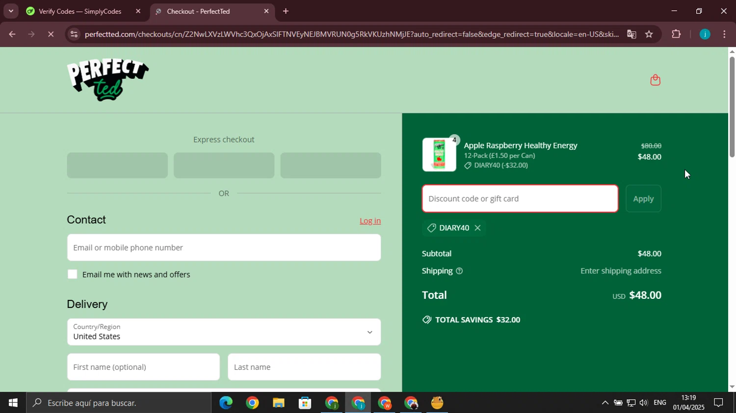
Task: Focus the Email or mobile phone number field
Action: 224,247
